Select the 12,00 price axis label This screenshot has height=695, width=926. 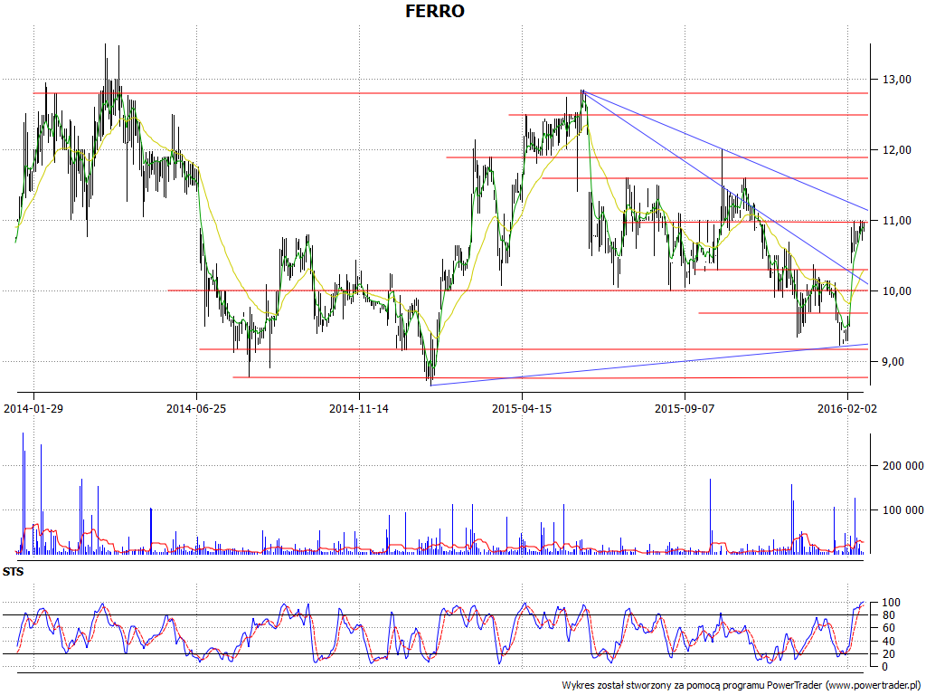896,150
